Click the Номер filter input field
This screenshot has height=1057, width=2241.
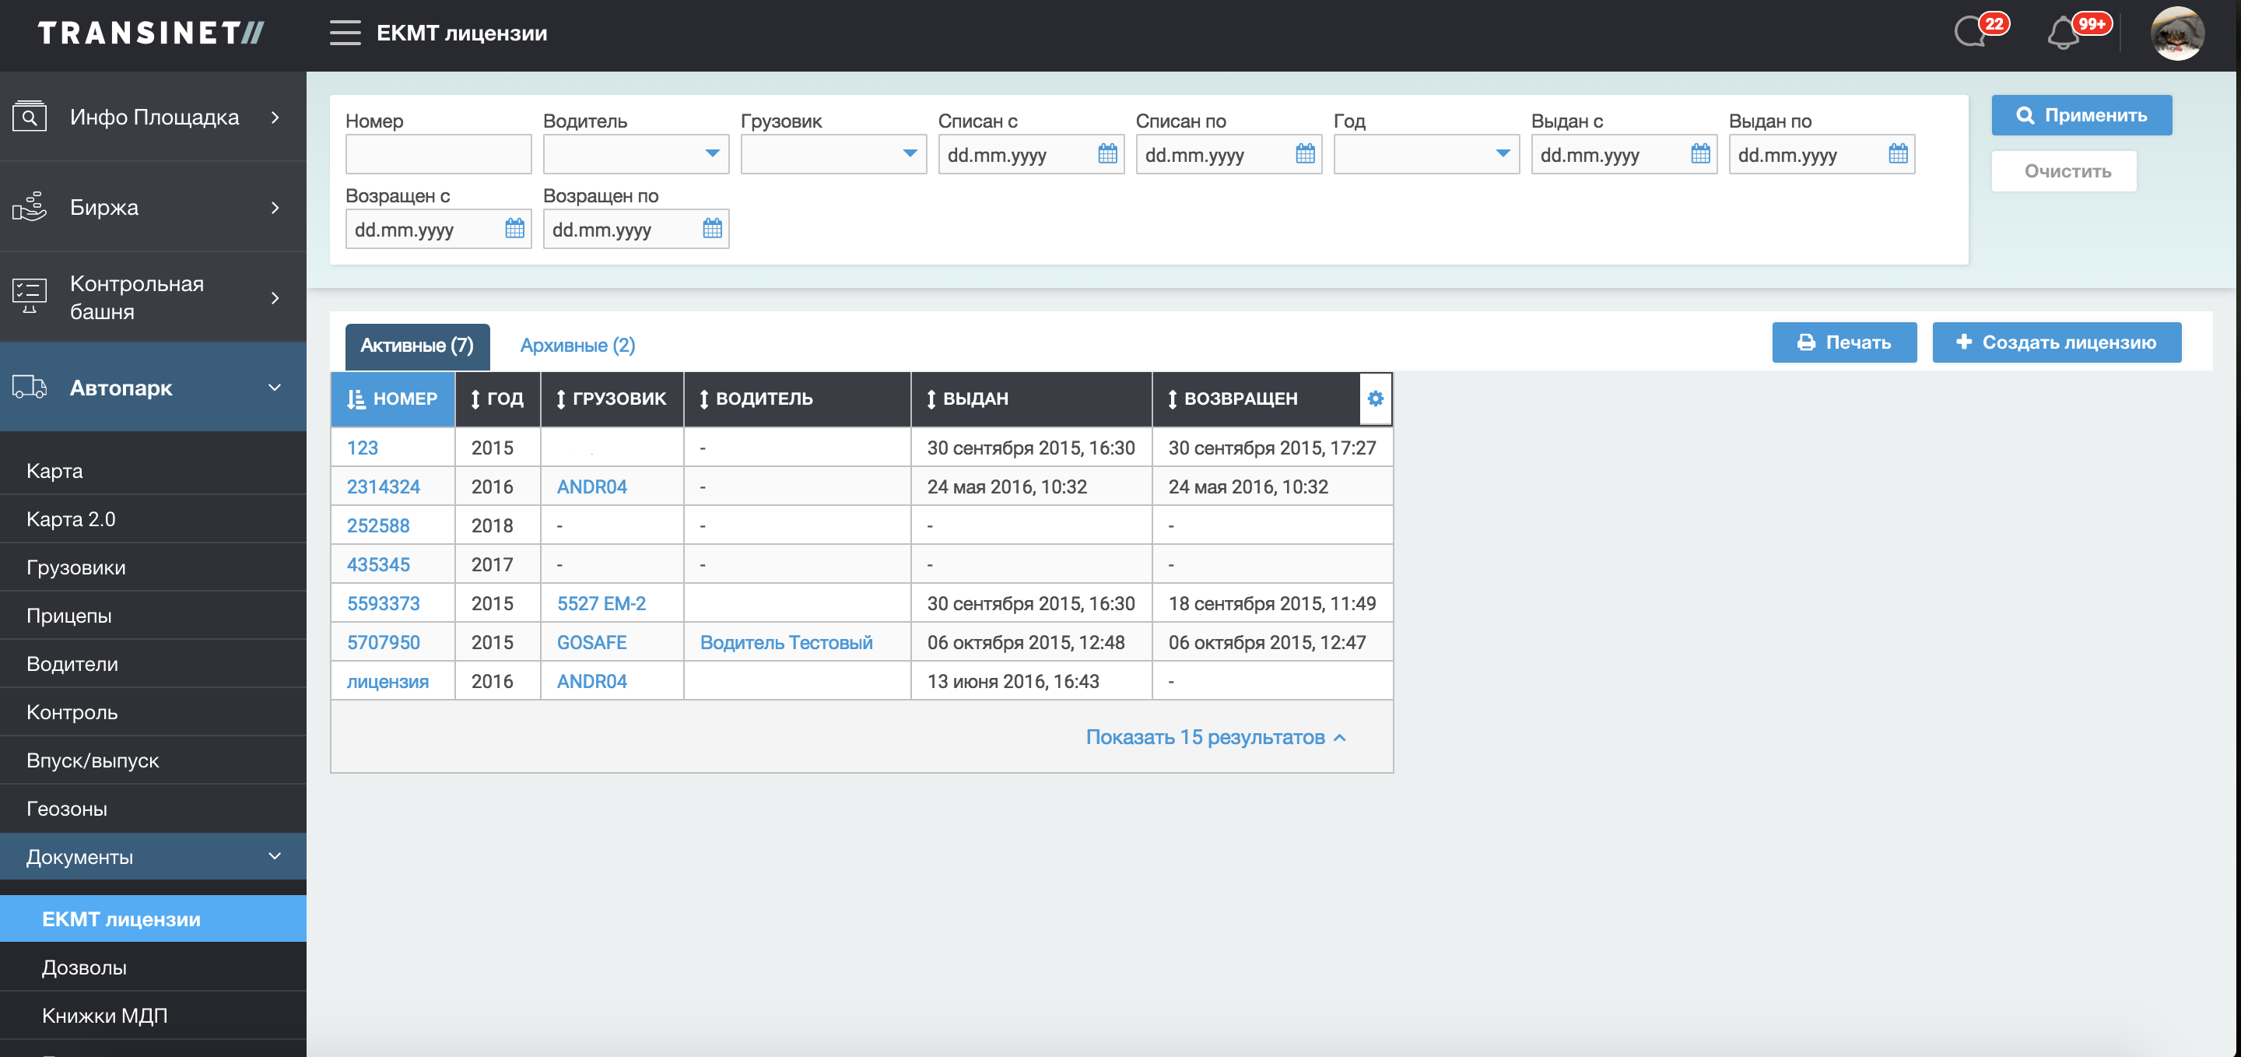tap(437, 155)
